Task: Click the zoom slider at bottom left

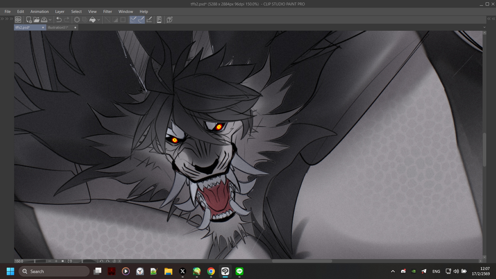Action: [x=40, y=261]
